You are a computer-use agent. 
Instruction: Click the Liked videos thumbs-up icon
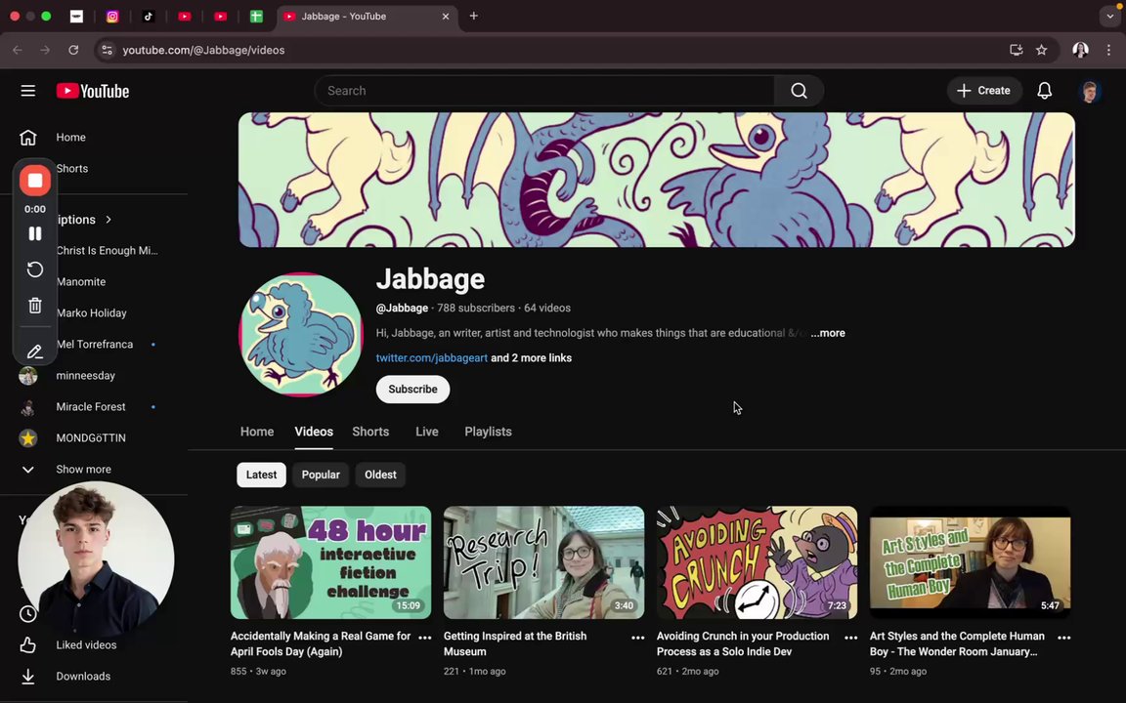[x=28, y=644]
